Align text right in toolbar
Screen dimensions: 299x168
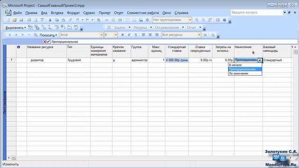(157, 35)
